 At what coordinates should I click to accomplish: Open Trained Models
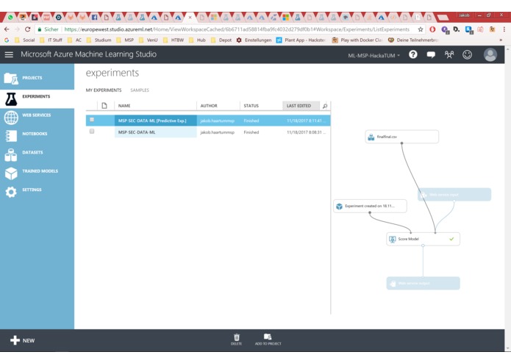click(x=37, y=173)
